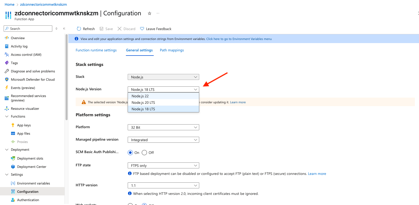This screenshot has height=205, width=419.
Task: Click the Discard X icon
Action: pos(120,29)
